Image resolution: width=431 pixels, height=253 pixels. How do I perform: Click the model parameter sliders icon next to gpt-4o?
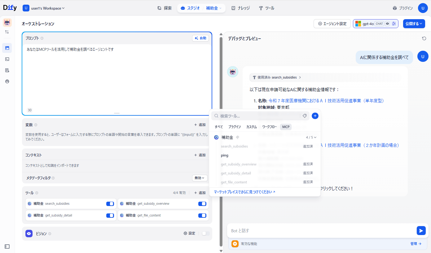tap(394, 24)
